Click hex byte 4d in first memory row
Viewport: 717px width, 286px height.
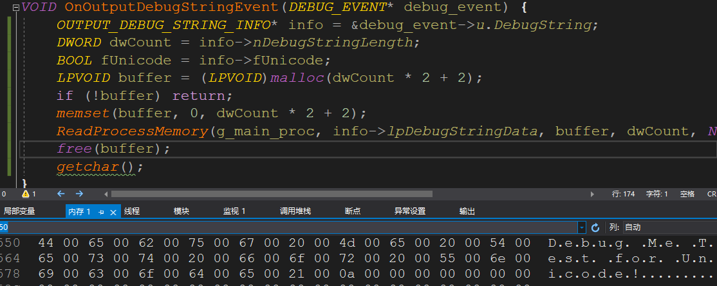click(x=347, y=243)
